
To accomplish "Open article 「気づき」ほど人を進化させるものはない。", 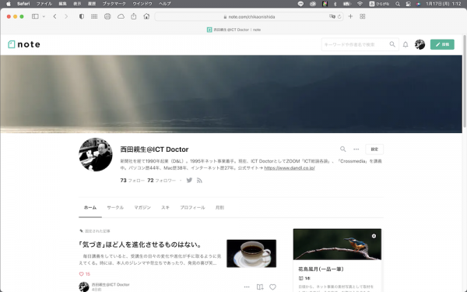I will coord(141,245).
